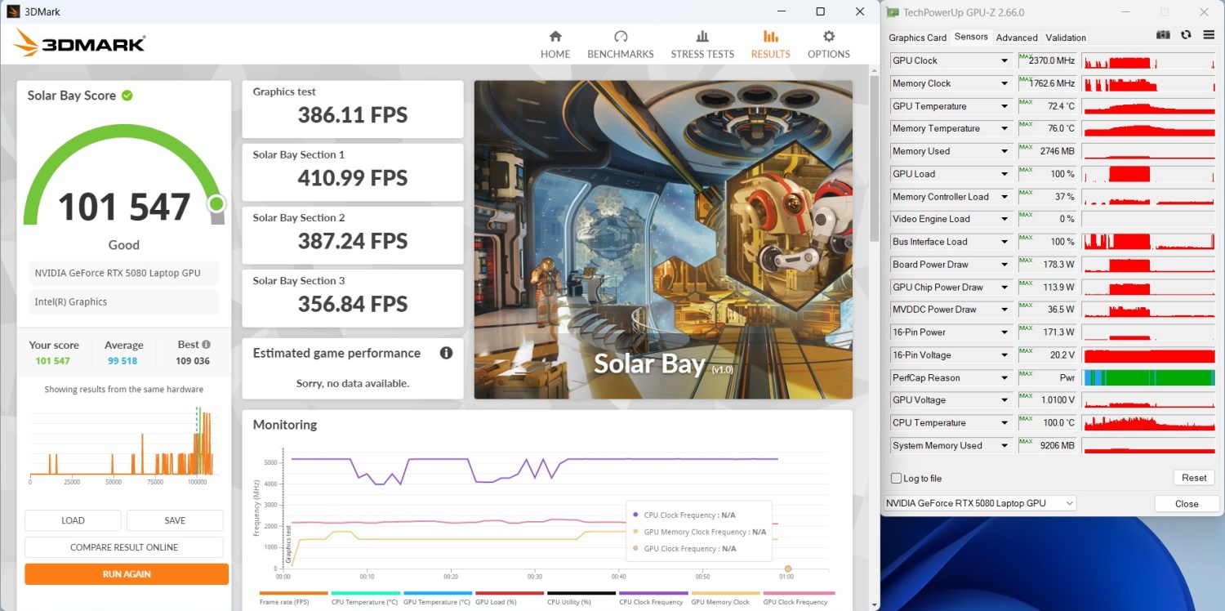
Task: Open the MVDDC Power Draw dropdown
Action: point(1004,310)
